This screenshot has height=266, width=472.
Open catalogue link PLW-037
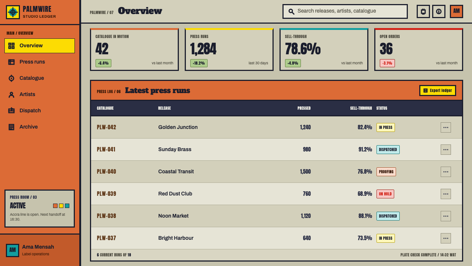point(107,238)
